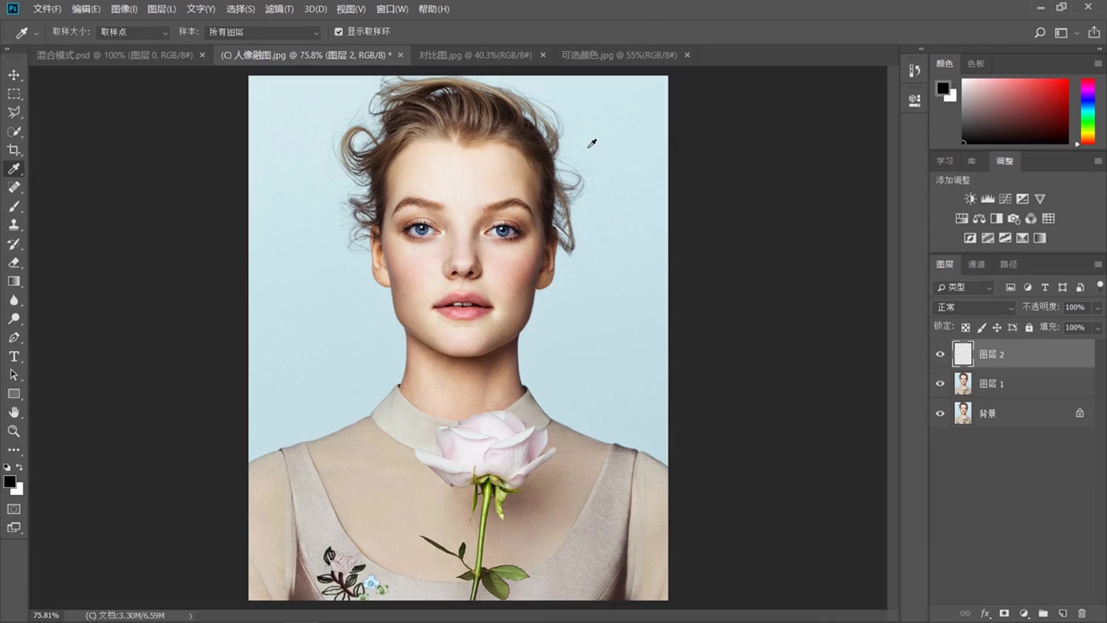1107x623 pixels.
Task: Toggle the 显示取样环 checkbox
Action: point(338,32)
